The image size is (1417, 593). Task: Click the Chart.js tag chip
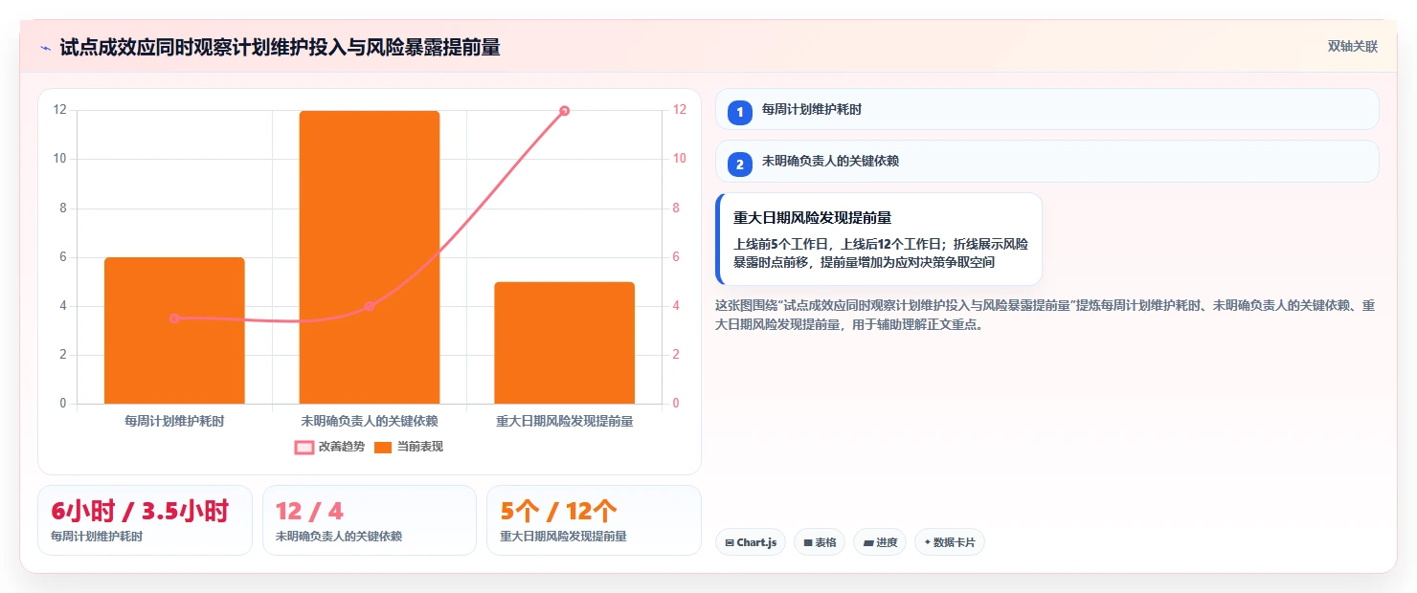(751, 542)
